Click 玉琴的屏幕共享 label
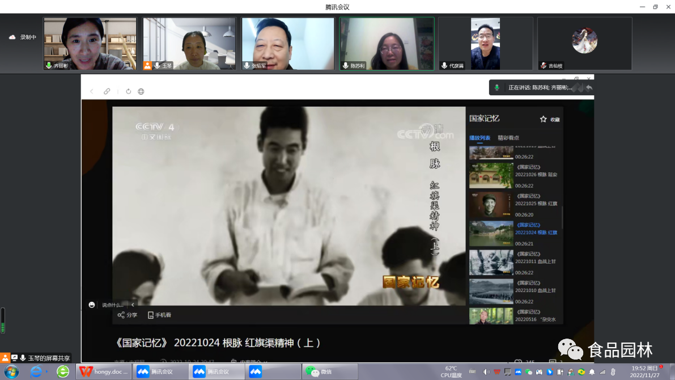 pos(49,358)
